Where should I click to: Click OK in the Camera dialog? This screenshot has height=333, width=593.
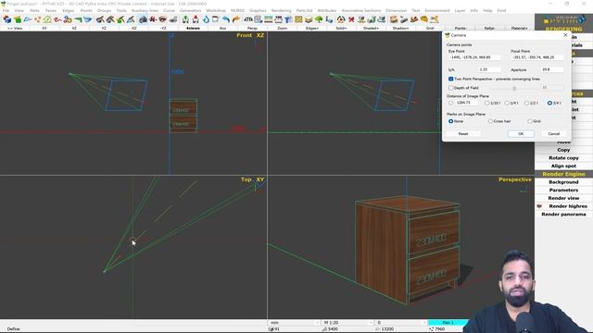(521, 133)
